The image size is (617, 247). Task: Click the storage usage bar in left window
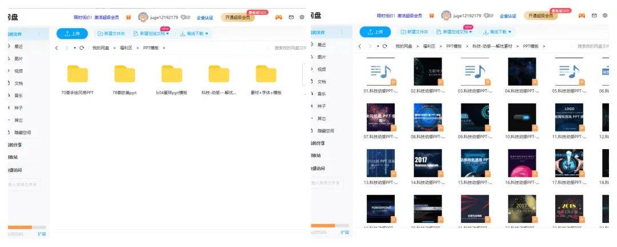27,228
